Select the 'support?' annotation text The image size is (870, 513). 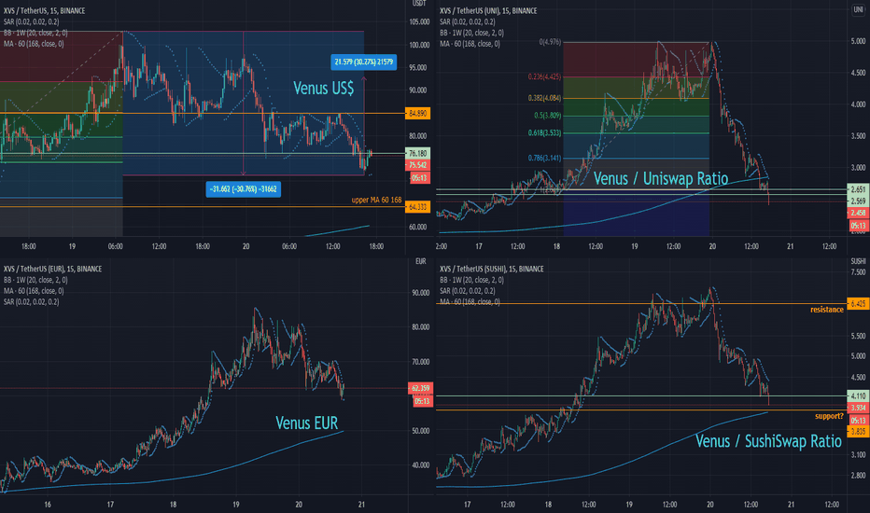tap(829, 416)
